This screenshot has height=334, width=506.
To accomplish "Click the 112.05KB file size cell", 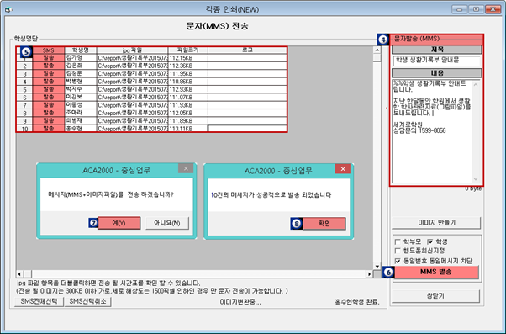I will tap(187, 113).
